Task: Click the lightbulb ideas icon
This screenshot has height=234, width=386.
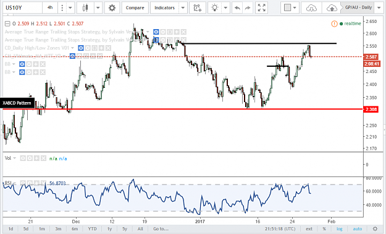Action: [x=215, y=8]
